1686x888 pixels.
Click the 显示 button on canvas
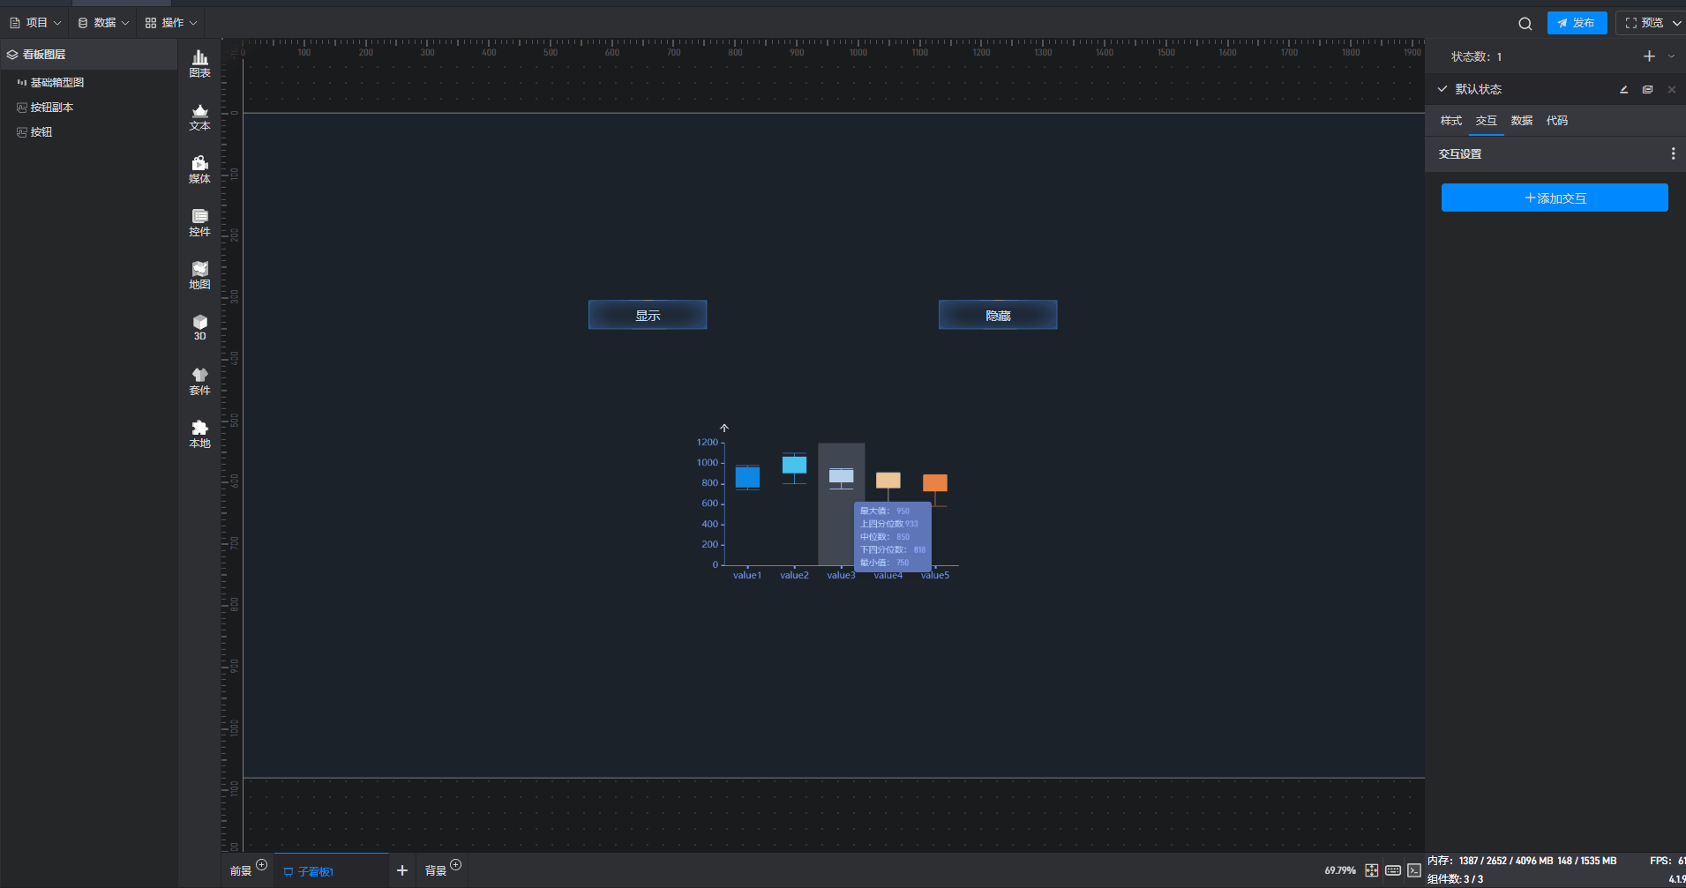pyautogui.click(x=648, y=316)
